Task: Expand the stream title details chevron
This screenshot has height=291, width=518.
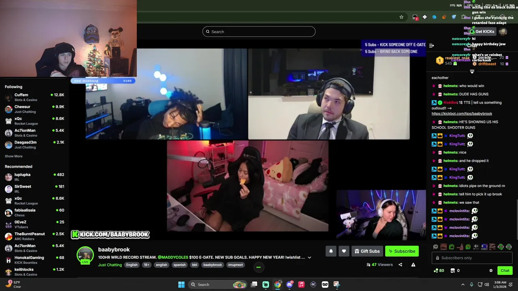Action: coord(310,257)
